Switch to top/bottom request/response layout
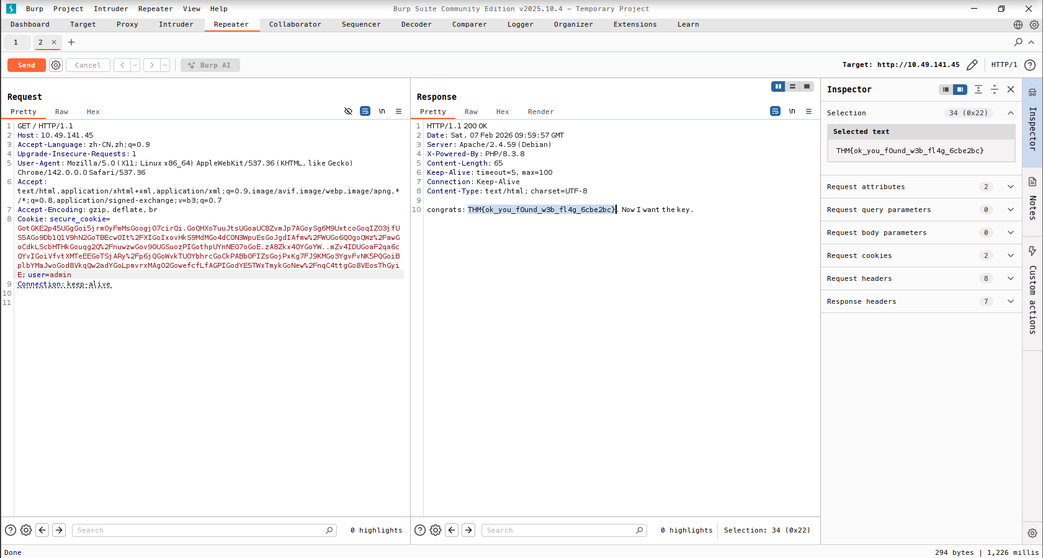Viewport: 1043px width, 558px height. click(792, 87)
